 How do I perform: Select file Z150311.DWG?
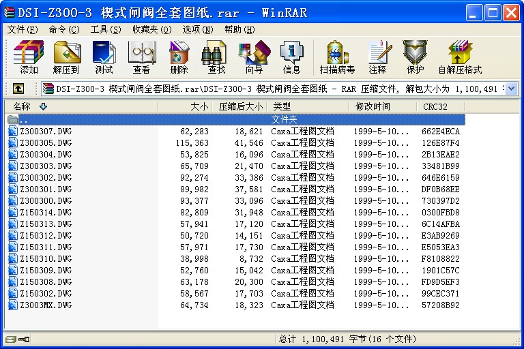coord(46,247)
